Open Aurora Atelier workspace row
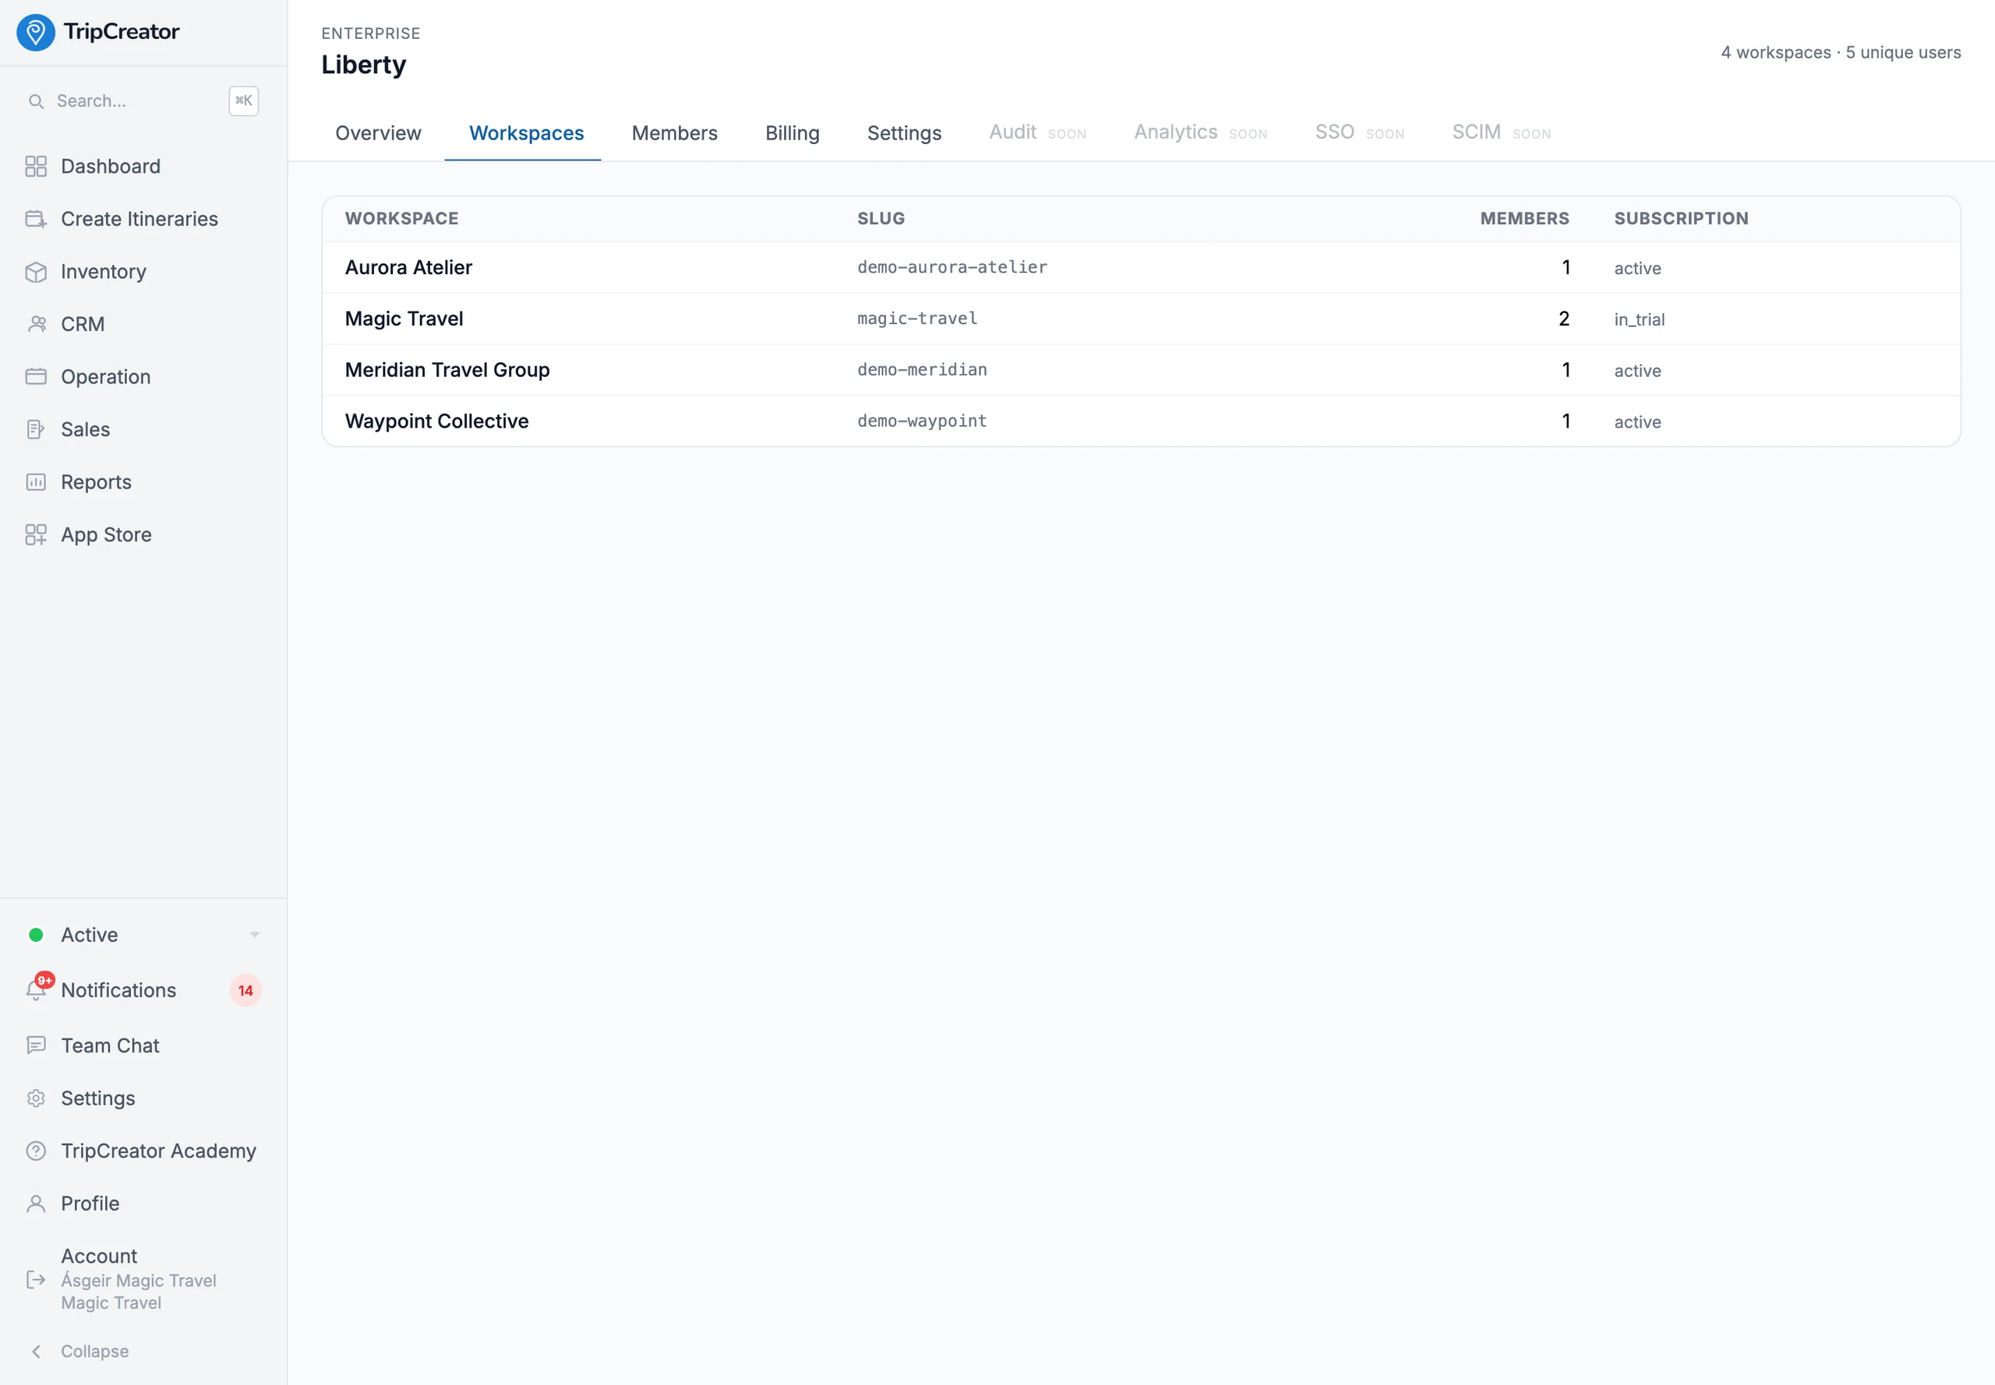The image size is (1995, 1385). click(x=1141, y=267)
